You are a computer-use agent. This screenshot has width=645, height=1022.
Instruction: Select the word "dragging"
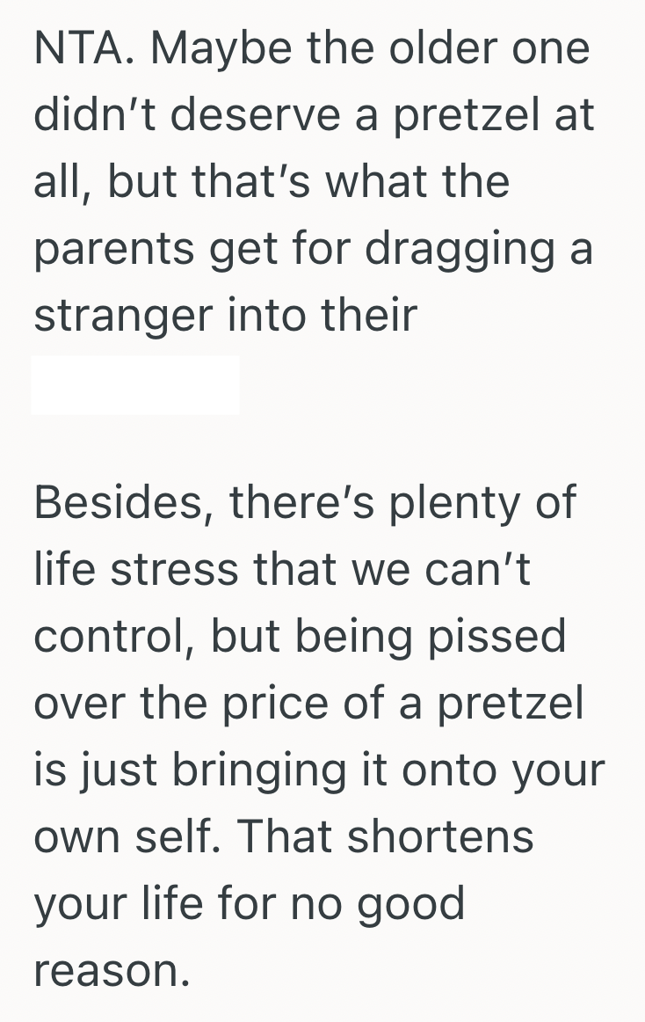(x=460, y=249)
